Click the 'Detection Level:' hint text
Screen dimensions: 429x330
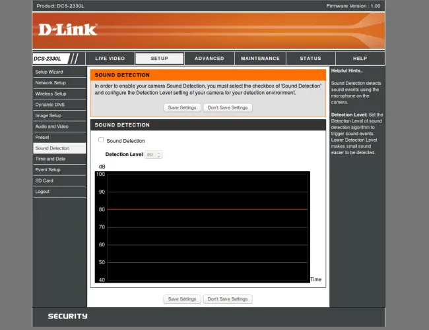349,115
